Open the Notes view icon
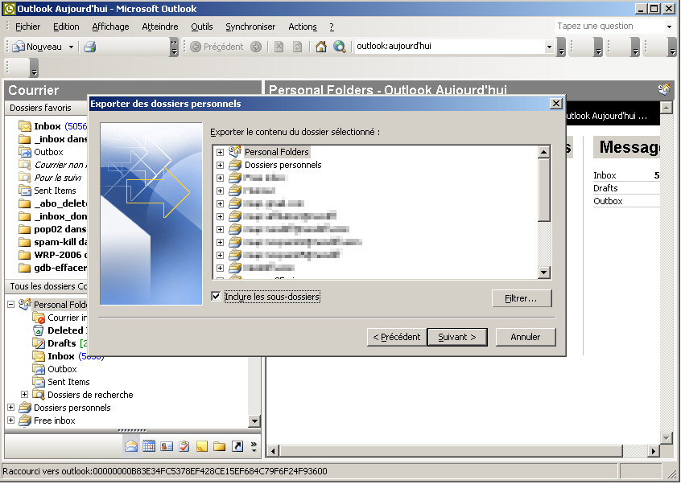Screen dimensions: 681x484 [202, 446]
